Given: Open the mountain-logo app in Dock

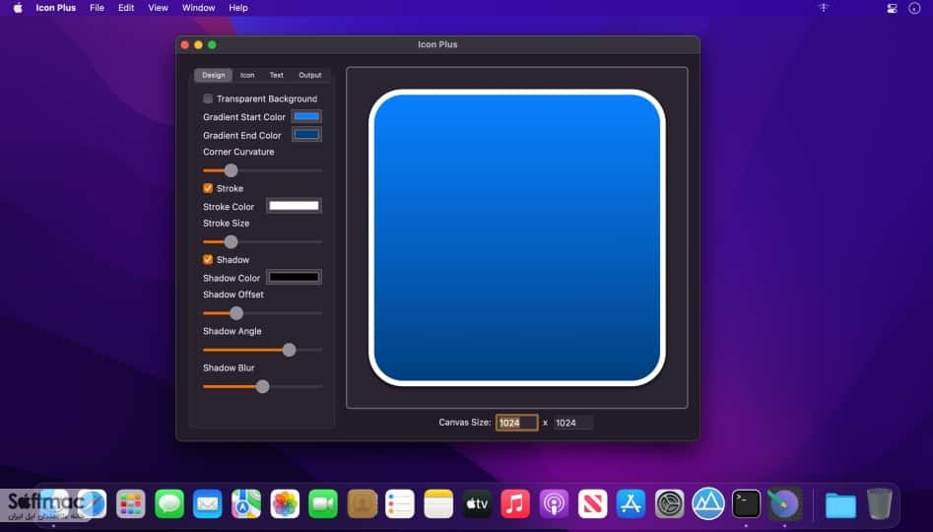Looking at the screenshot, I should click(x=708, y=504).
